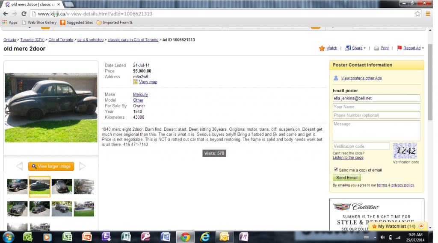Image resolution: width=438 pixels, height=243 pixels.
Task: Select the old merc 2door tab
Action: (32, 4)
